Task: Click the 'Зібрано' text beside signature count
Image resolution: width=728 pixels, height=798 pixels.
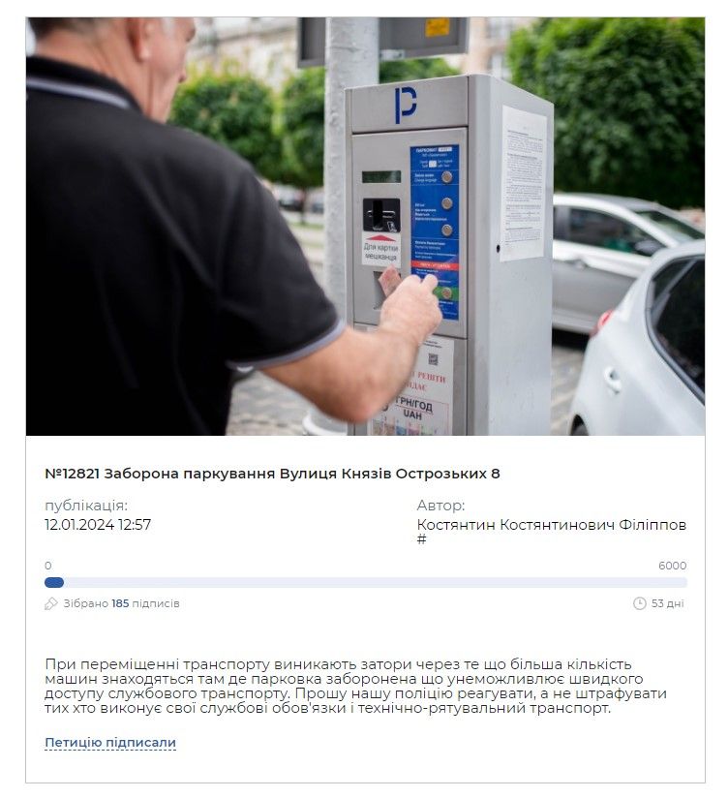Action: [x=85, y=603]
